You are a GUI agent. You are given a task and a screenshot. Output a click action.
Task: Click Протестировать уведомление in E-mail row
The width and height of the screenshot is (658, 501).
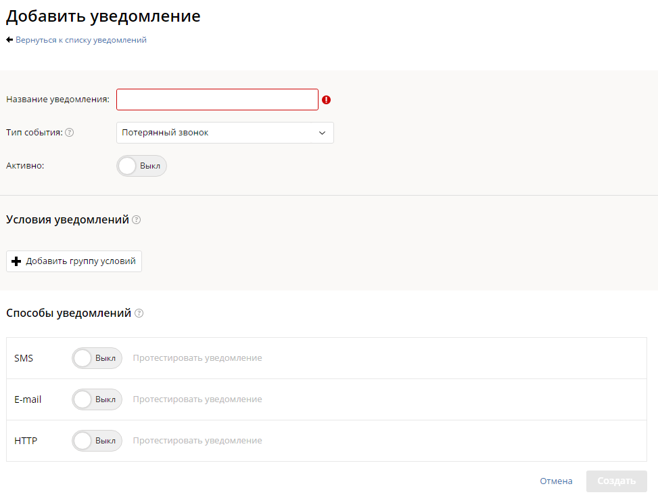coord(197,399)
